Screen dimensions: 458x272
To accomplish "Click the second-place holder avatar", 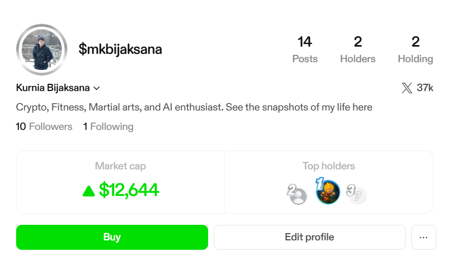I will (298, 195).
